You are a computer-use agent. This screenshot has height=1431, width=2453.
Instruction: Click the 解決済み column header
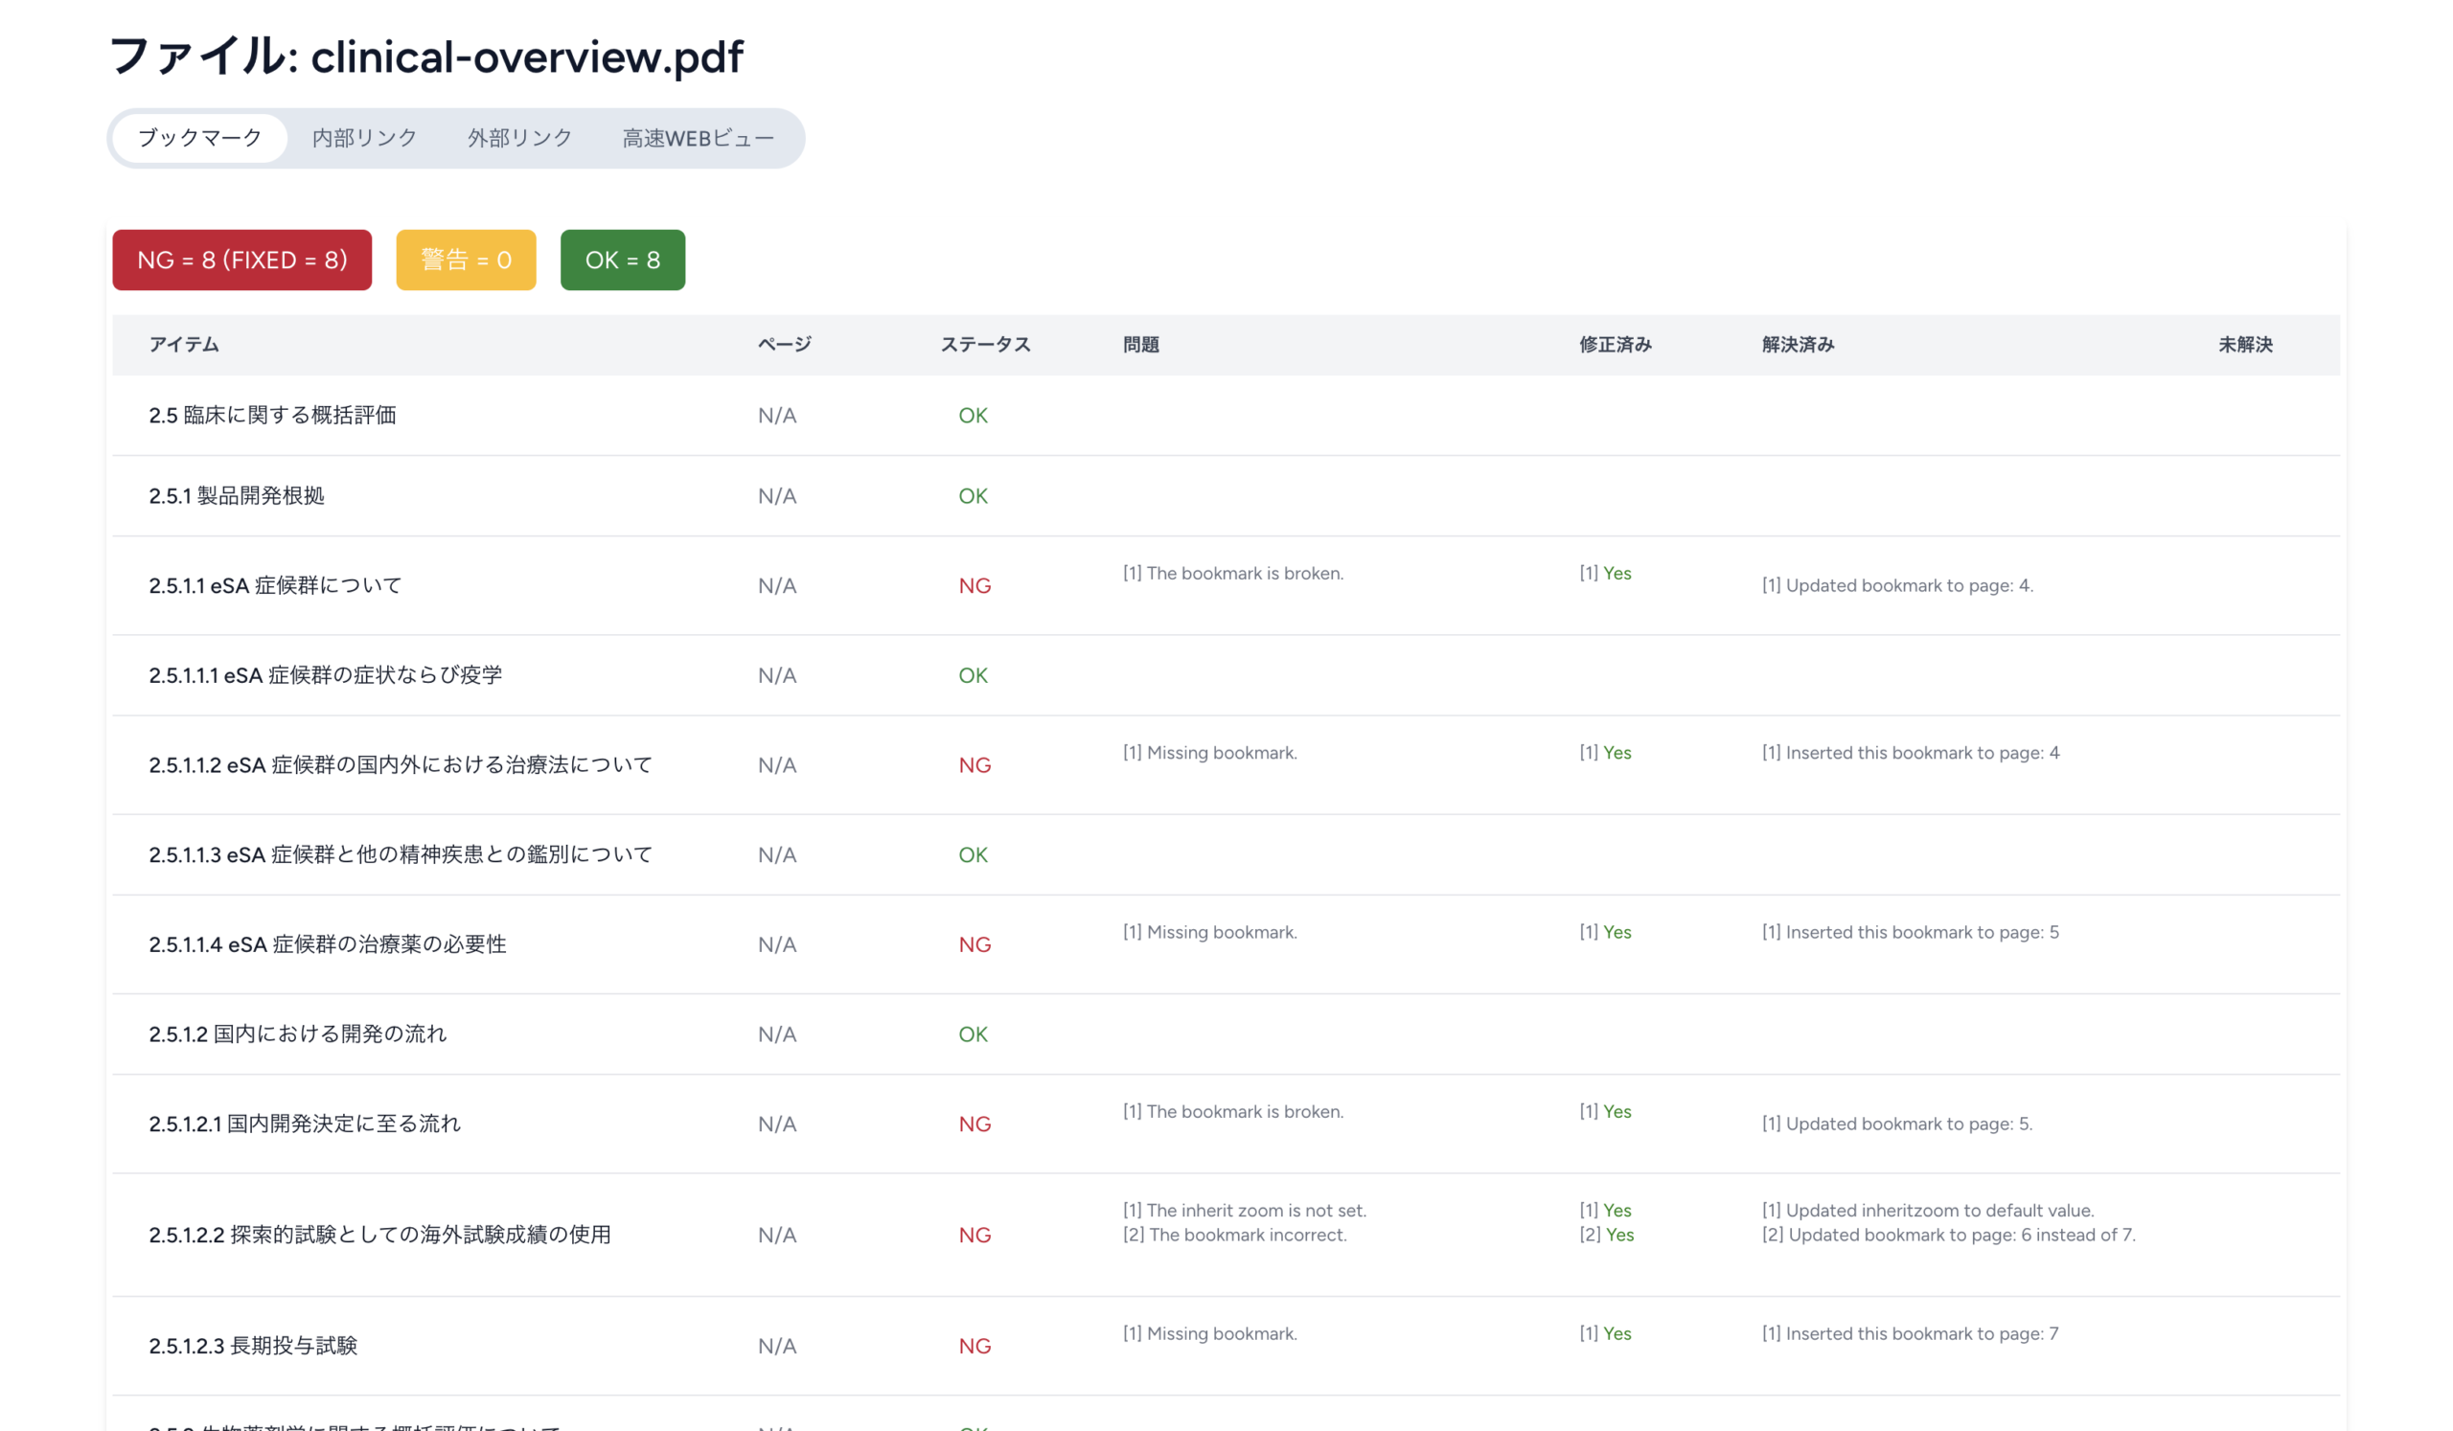[1798, 345]
